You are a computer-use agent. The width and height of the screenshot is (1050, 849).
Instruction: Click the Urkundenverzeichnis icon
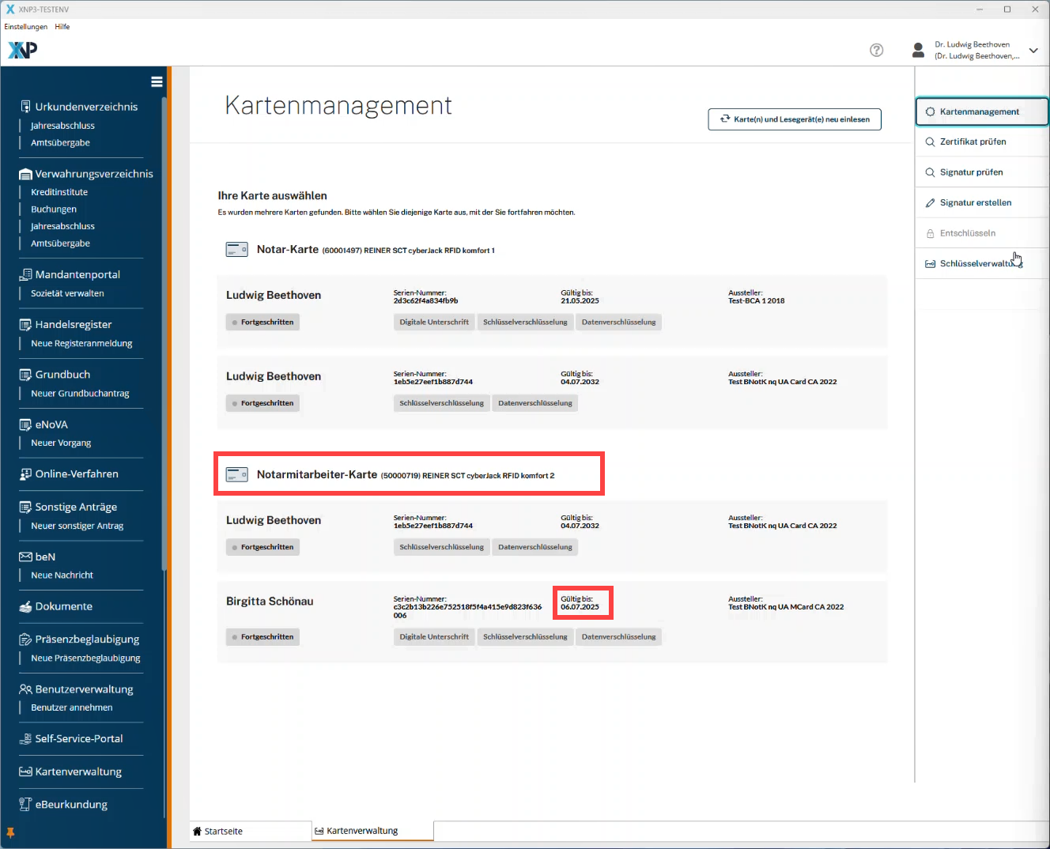coord(25,107)
